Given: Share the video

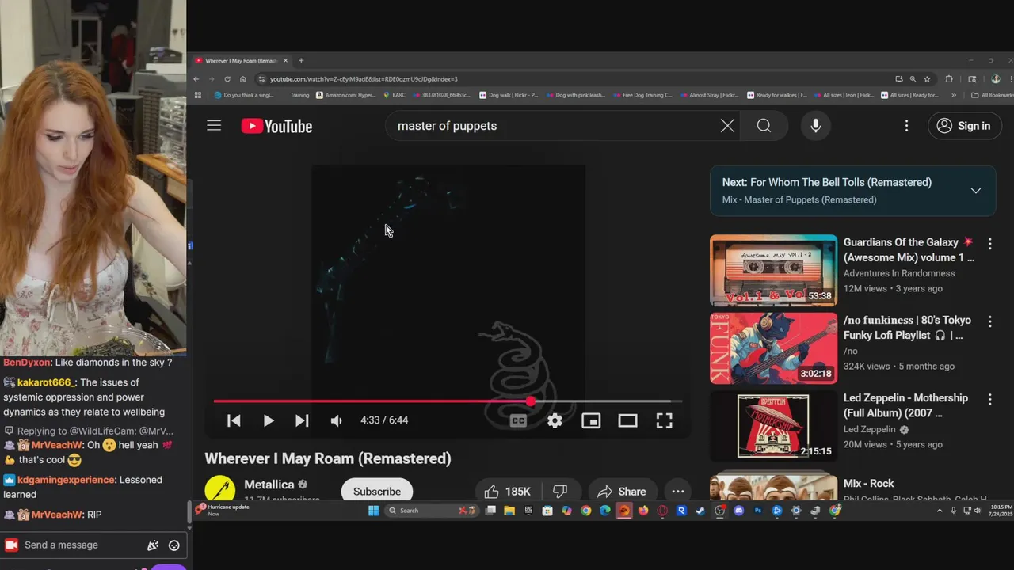Looking at the screenshot, I should (x=622, y=492).
